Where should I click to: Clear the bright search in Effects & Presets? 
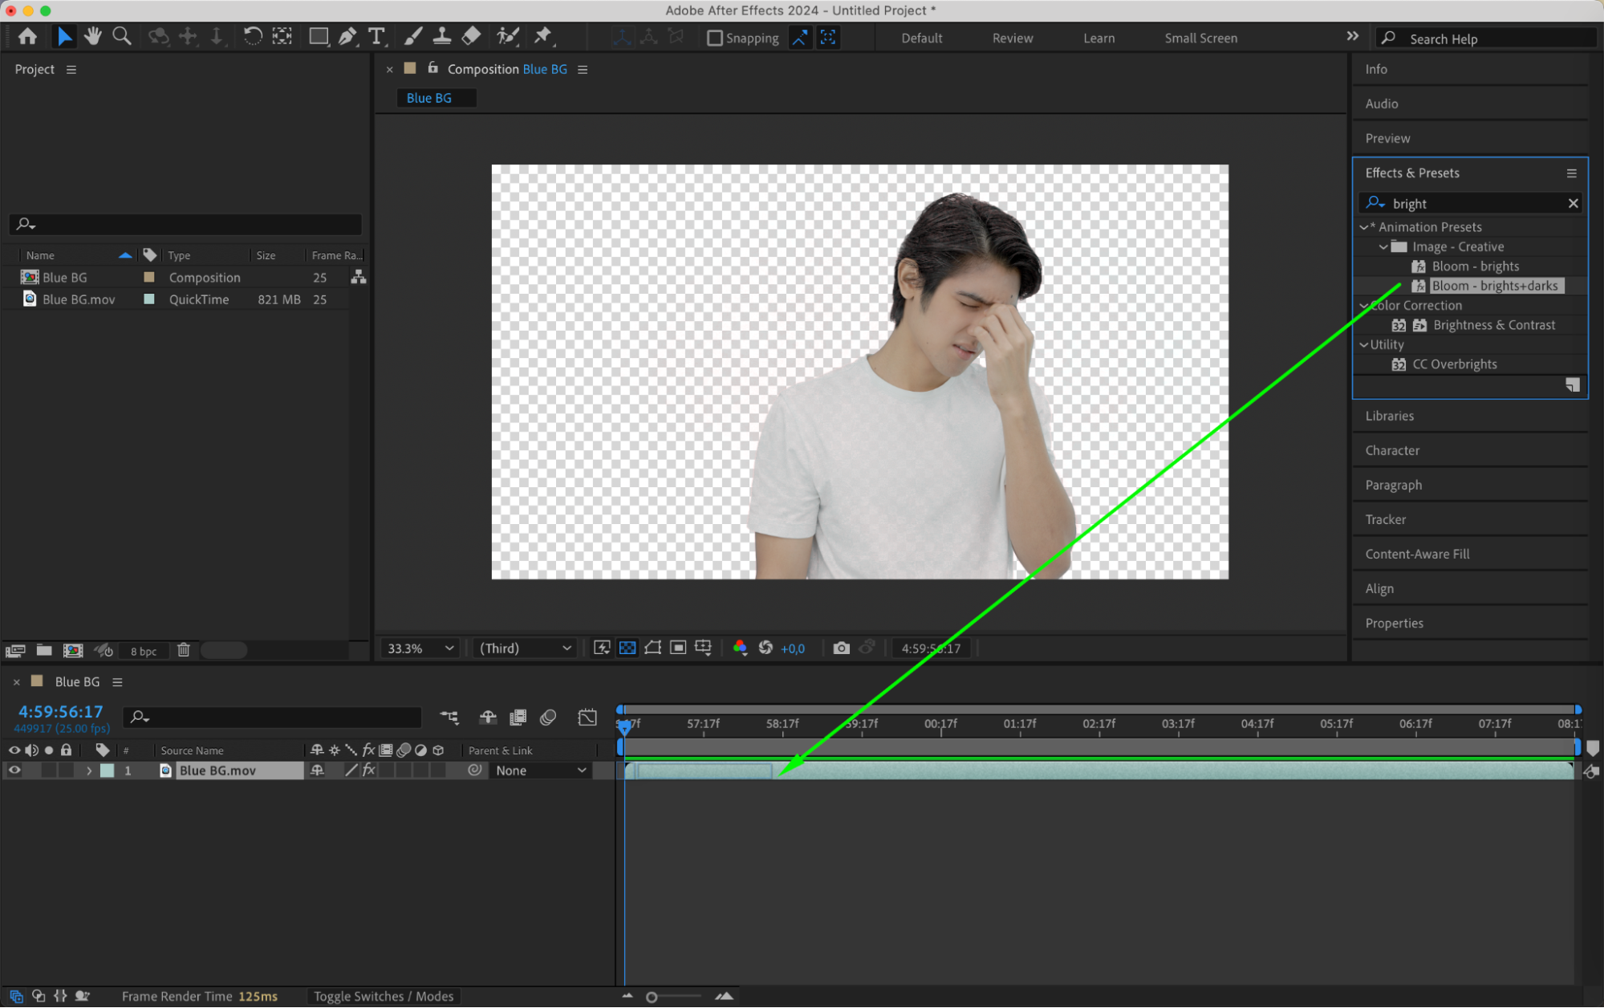click(x=1573, y=204)
